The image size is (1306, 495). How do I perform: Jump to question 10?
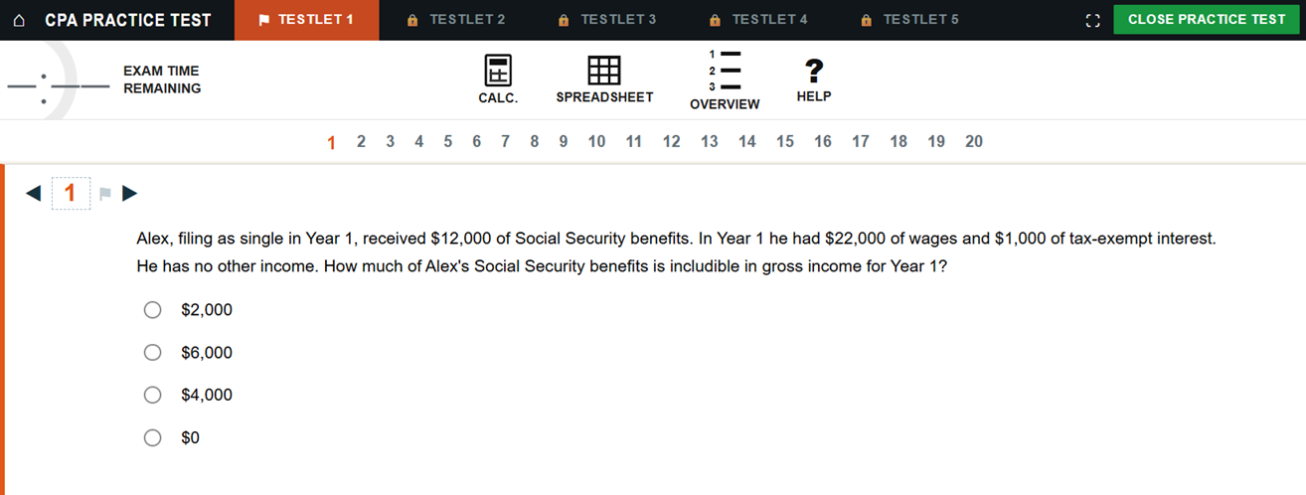596,141
